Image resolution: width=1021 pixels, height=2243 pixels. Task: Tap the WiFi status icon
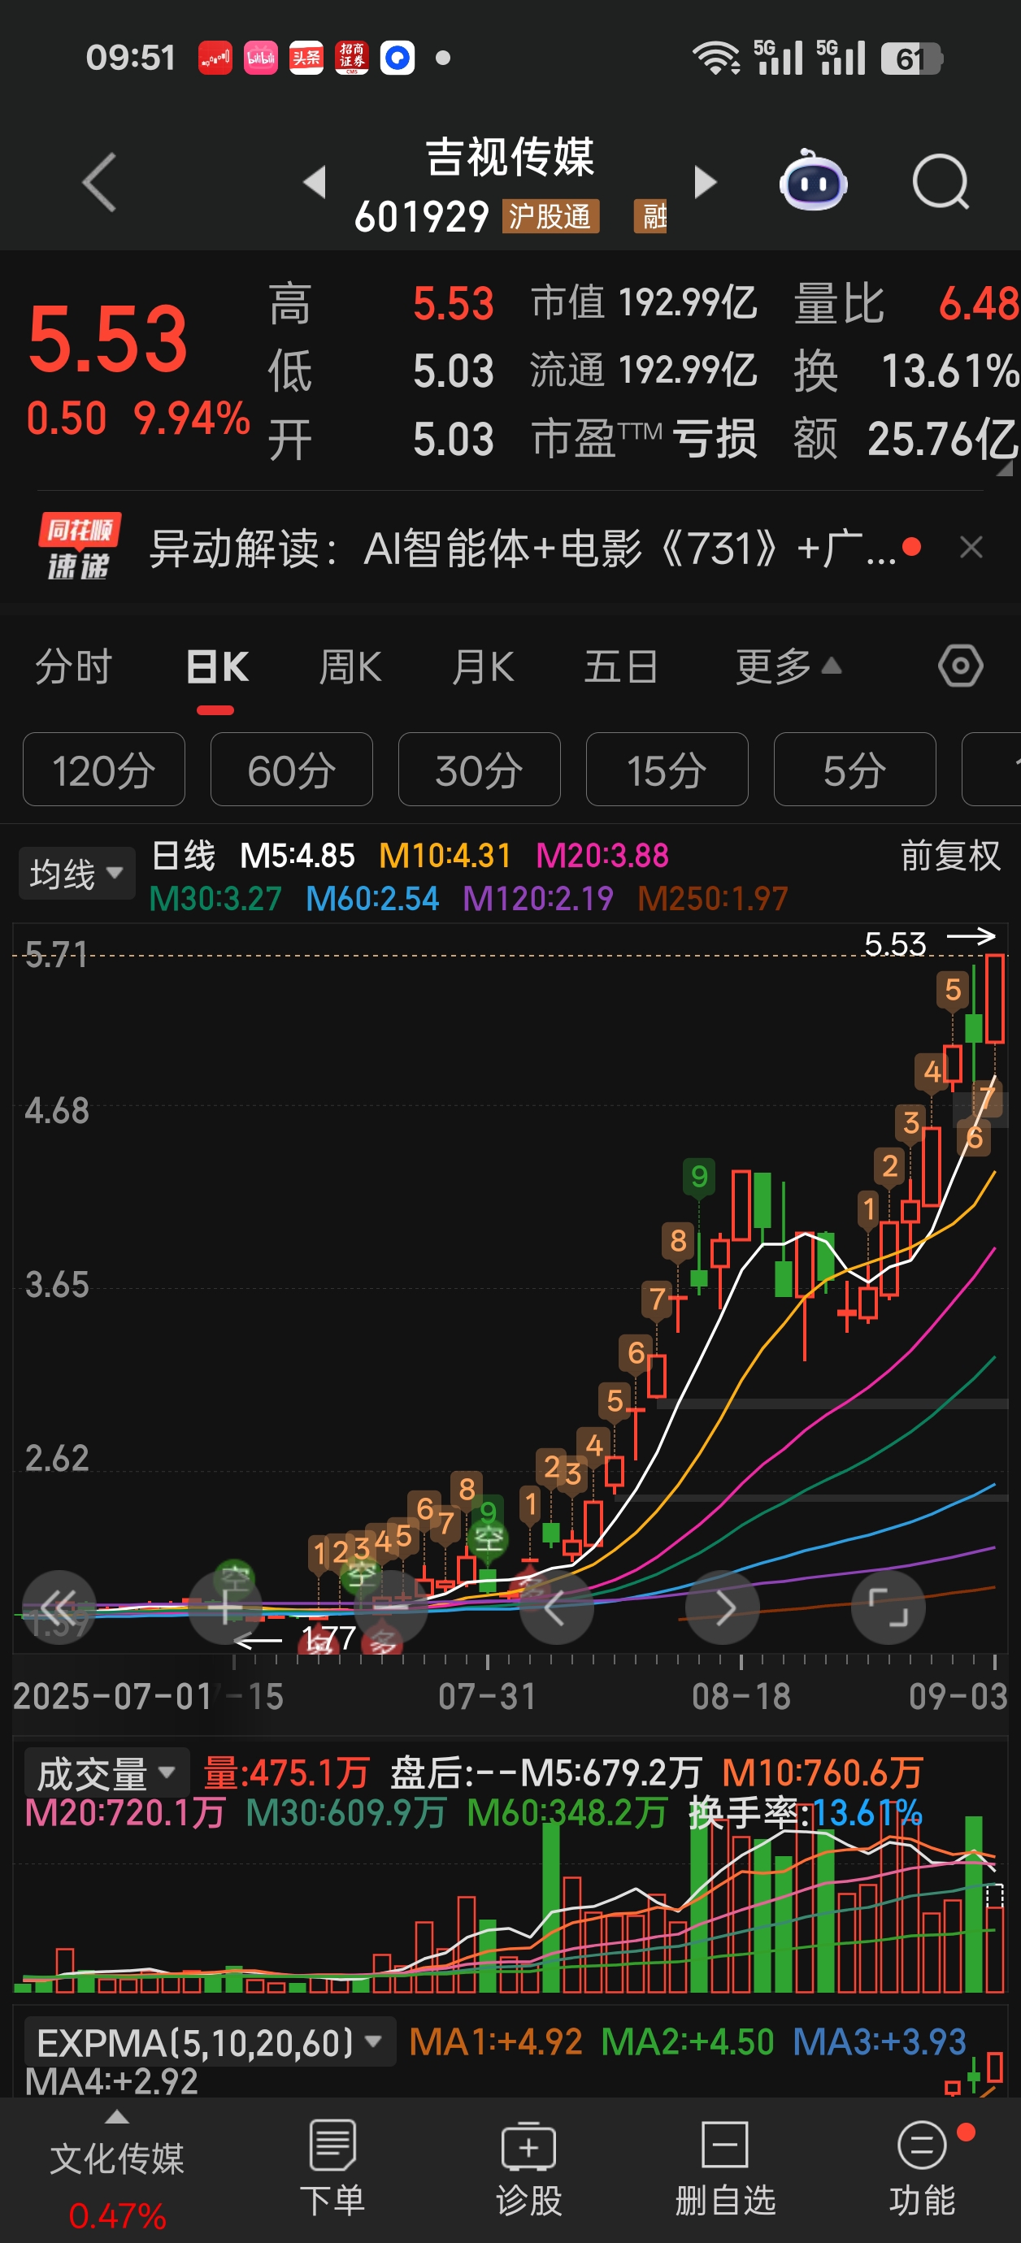[x=715, y=59]
